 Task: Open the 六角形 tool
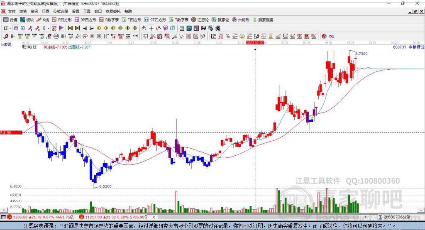pyautogui.click(x=241, y=20)
